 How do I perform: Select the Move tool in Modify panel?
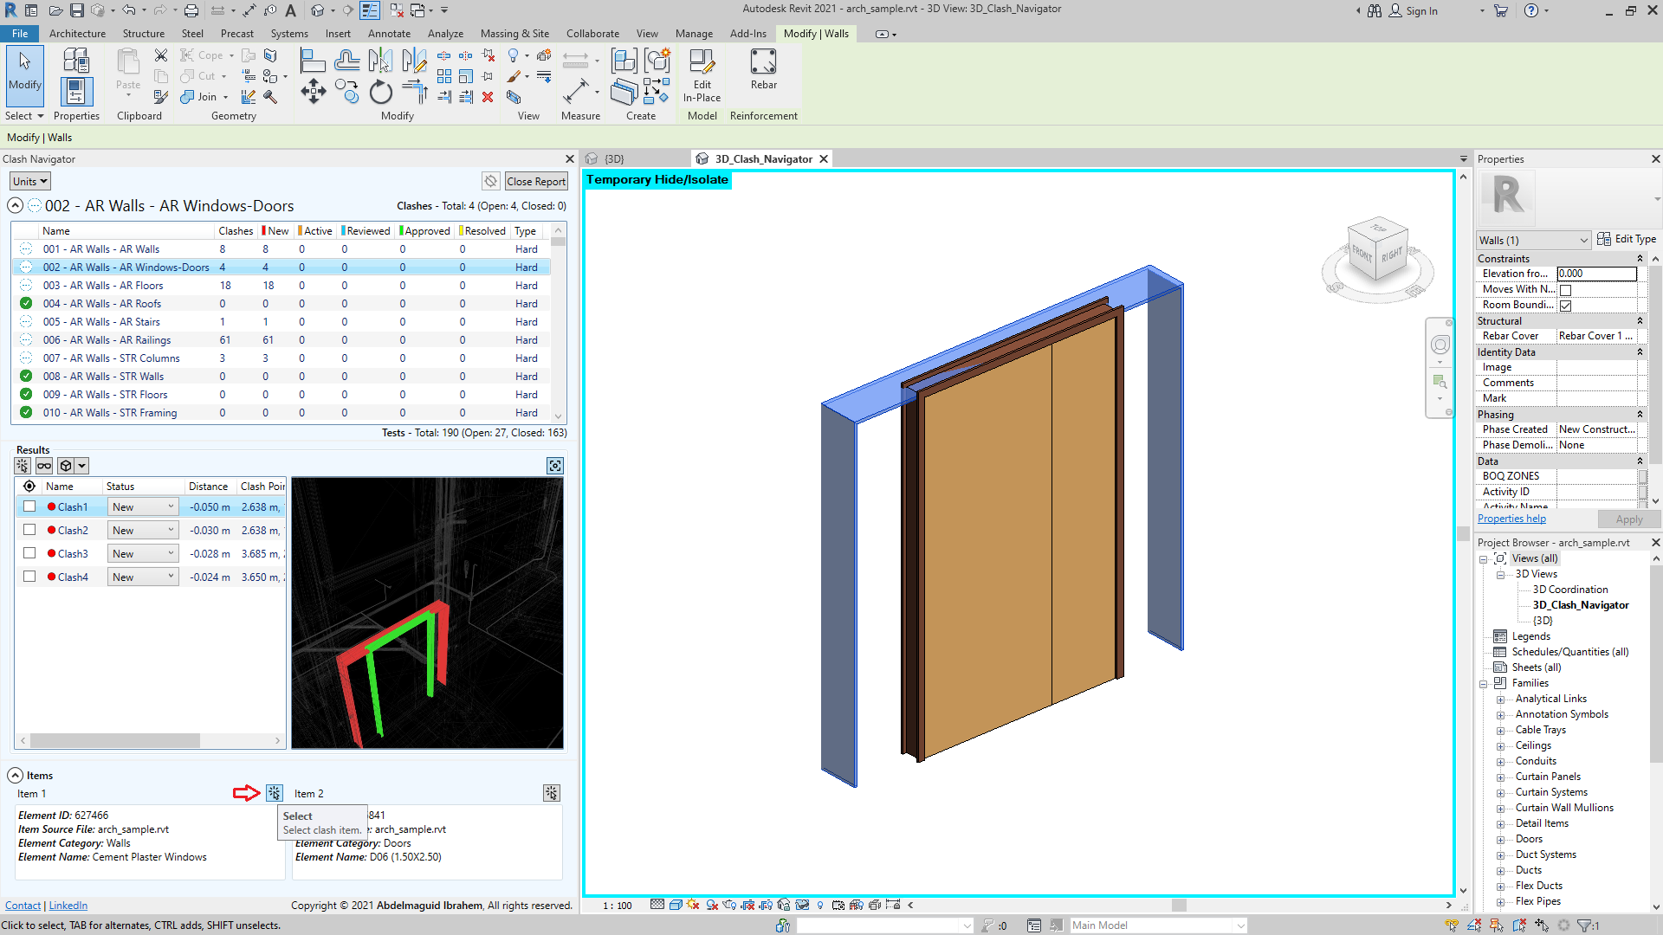(x=313, y=92)
